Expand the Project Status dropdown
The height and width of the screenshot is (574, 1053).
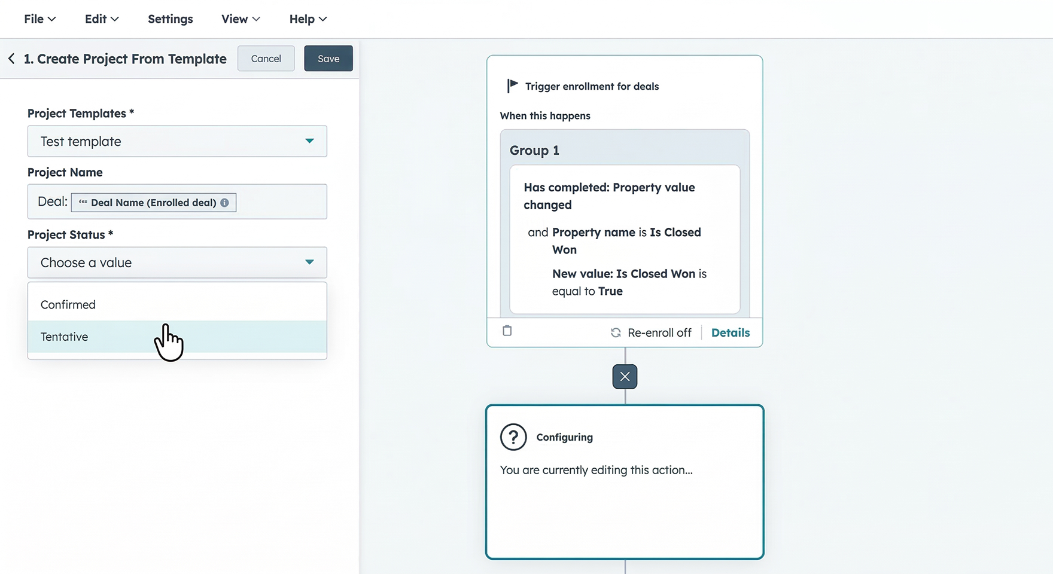(177, 263)
